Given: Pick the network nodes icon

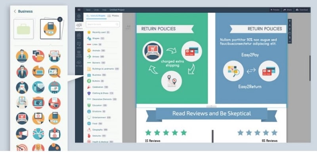Looking at the screenshot, I should tap(38, 134).
